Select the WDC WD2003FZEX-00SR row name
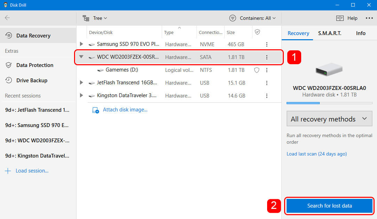Screen dimensions: 377x219 (128, 57)
